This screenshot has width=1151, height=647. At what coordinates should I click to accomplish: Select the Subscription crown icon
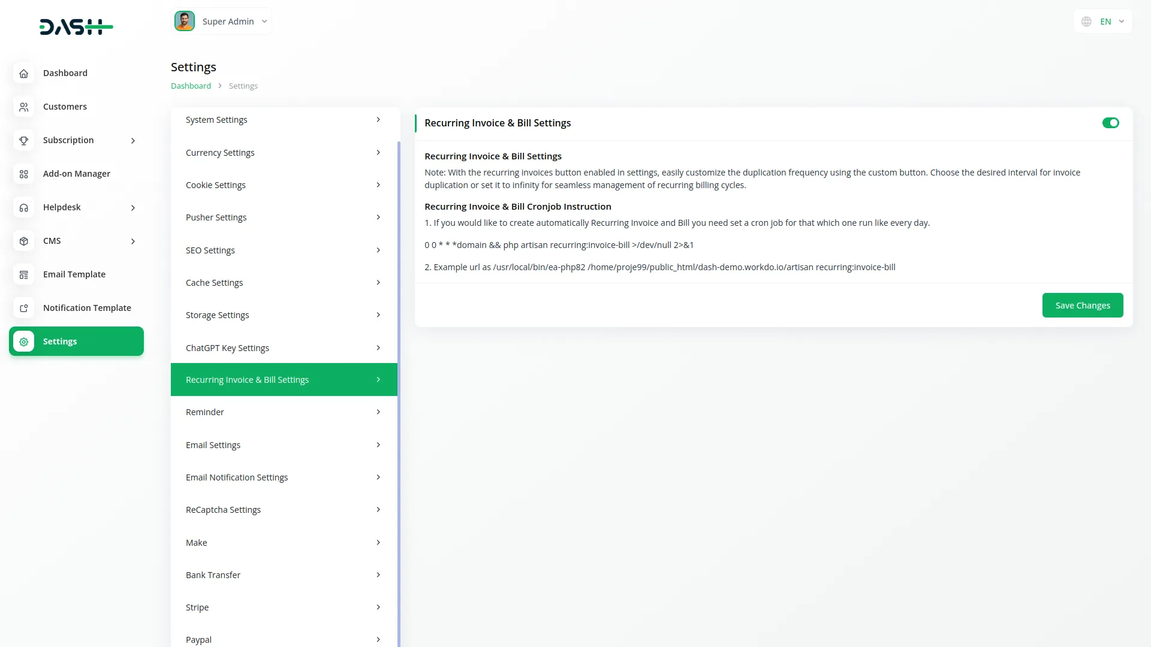24,140
